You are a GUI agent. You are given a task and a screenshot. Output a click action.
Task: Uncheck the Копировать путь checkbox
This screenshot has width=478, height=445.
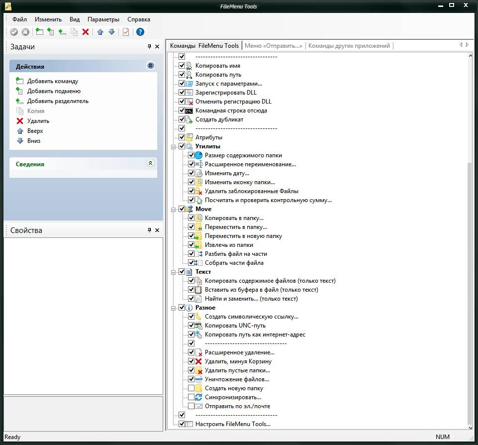[x=182, y=75]
